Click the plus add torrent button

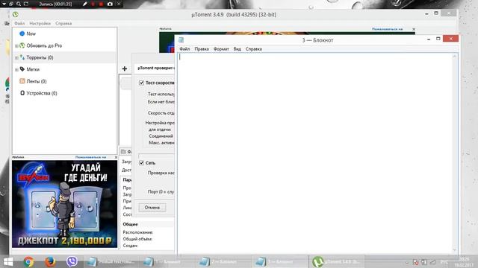pos(125,68)
